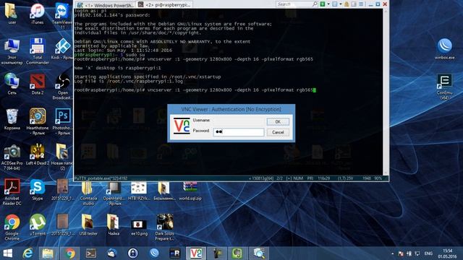The width and height of the screenshot is (463, 260).
Task: Launch uTorrent desktop shortcut
Action: [x=37, y=225]
